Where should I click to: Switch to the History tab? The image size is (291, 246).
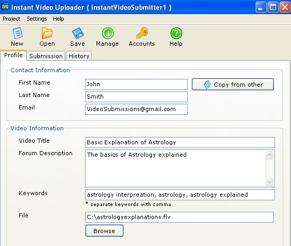click(79, 56)
